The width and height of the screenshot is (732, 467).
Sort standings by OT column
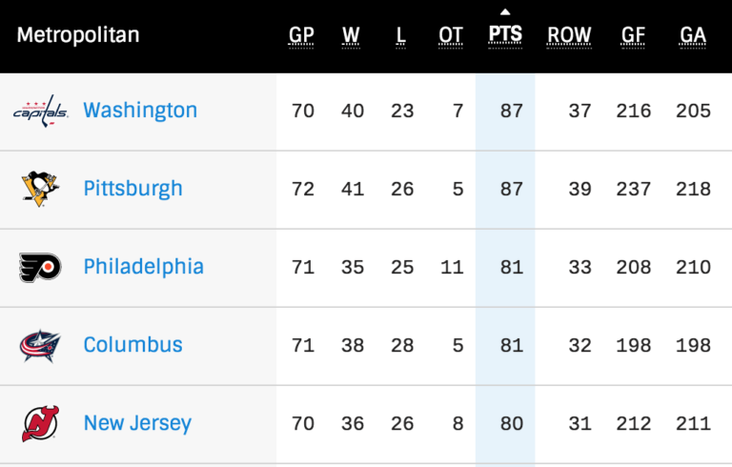coord(451,36)
